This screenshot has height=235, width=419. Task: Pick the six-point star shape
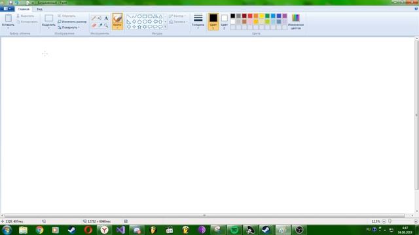click(145, 27)
